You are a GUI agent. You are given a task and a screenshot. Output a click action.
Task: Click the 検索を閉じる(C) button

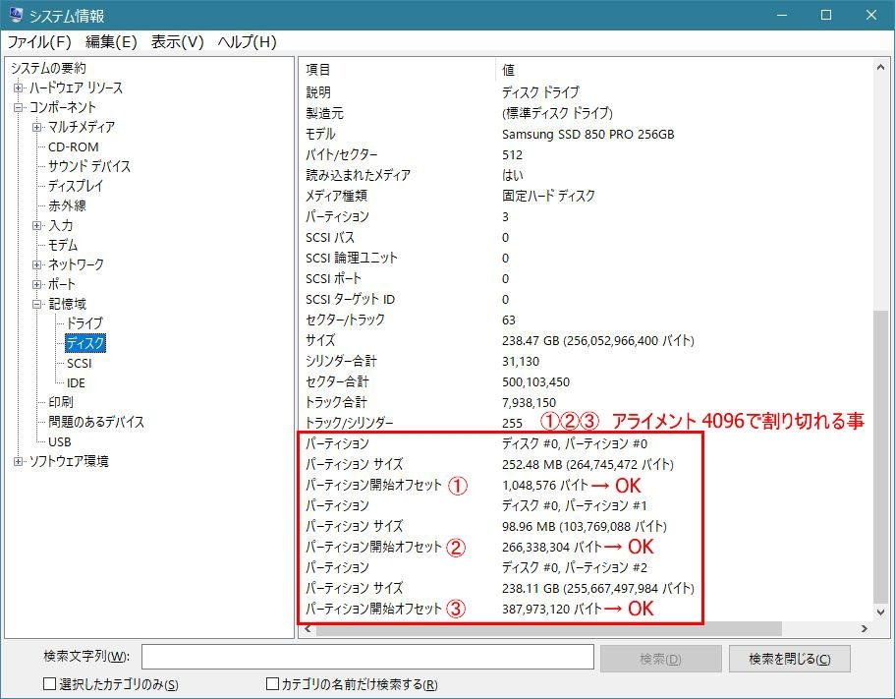point(790,659)
